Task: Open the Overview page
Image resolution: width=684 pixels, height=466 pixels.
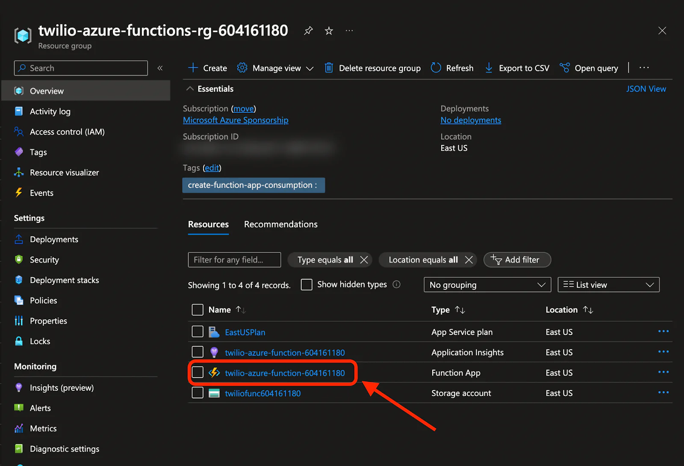Action: pyautogui.click(x=86, y=91)
